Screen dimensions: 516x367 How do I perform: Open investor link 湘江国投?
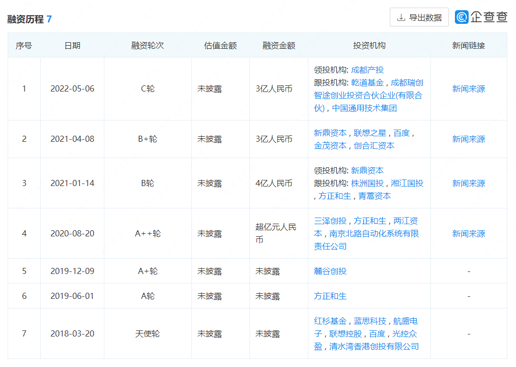(x=407, y=183)
